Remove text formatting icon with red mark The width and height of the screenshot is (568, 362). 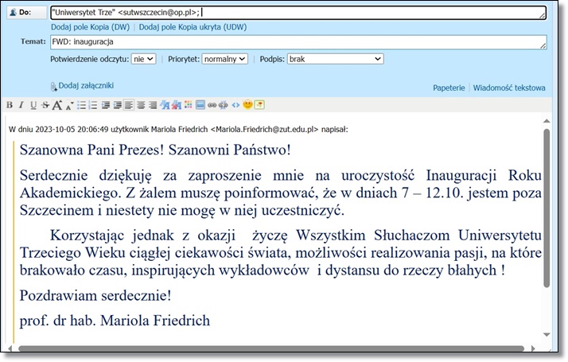[x=177, y=105]
